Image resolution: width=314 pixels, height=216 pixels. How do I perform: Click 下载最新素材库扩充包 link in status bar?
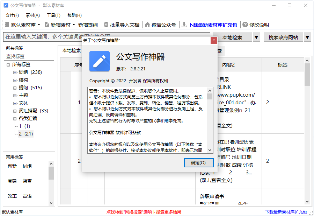point(286,212)
